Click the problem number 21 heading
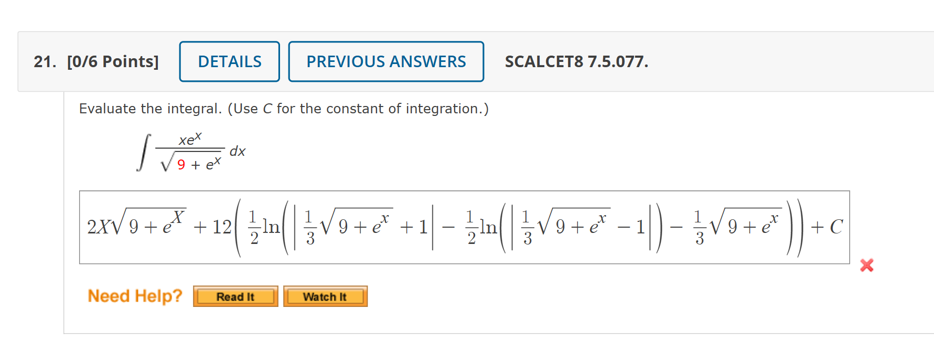934x341 pixels. [45, 61]
